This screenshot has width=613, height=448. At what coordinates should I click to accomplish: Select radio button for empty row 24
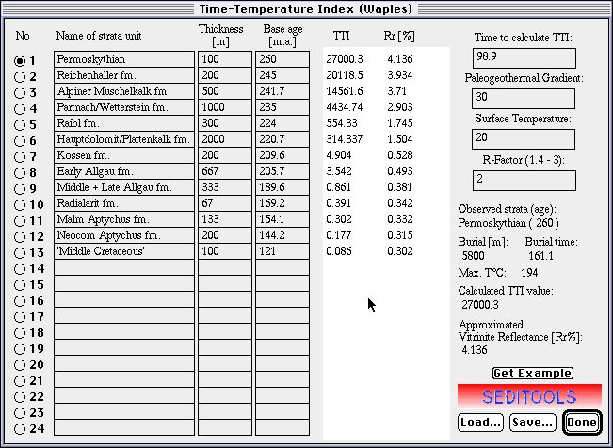click(20, 428)
